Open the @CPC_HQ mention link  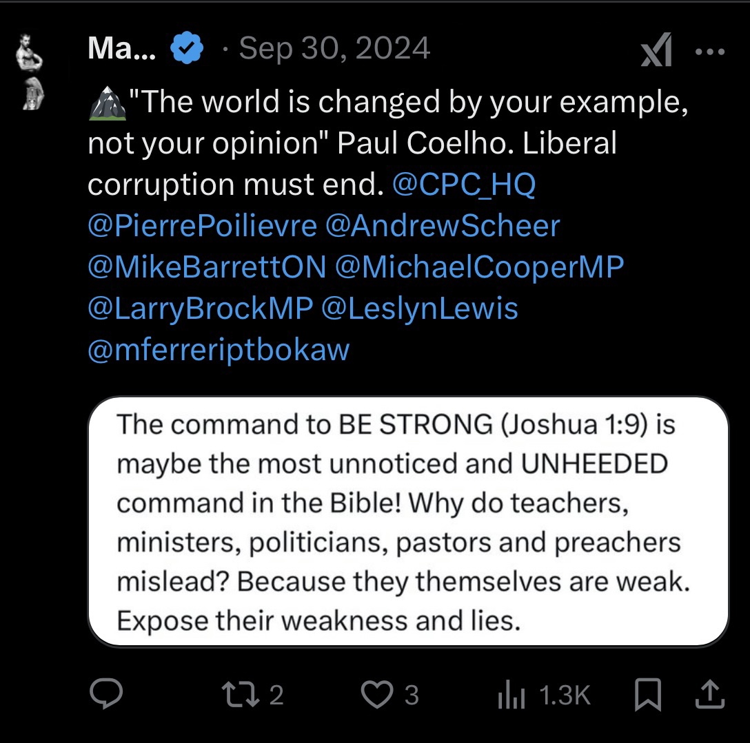[463, 185]
